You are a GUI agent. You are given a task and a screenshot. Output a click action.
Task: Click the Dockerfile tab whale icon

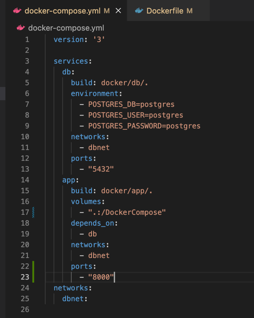click(x=139, y=11)
